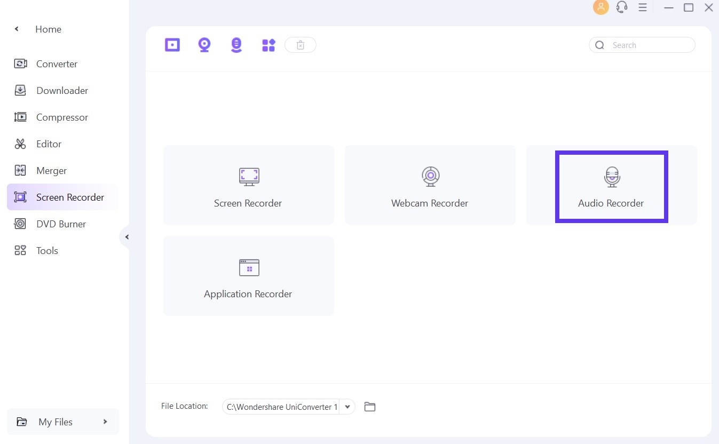
Task: Click the Compressor sidebar icon
Action: click(20, 117)
